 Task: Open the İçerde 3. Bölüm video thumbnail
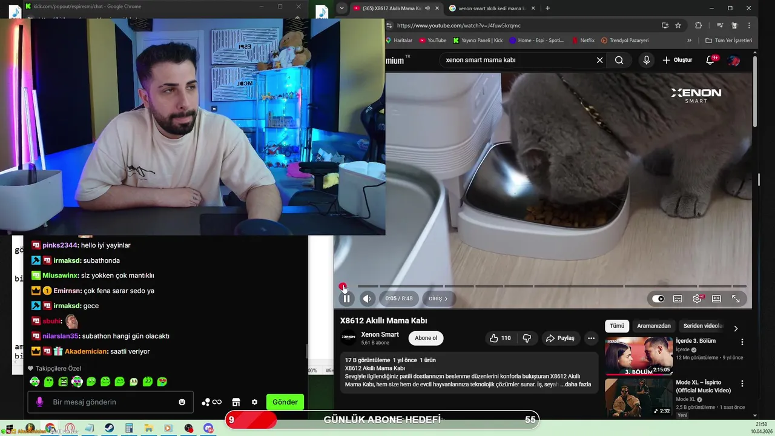pos(638,356)
